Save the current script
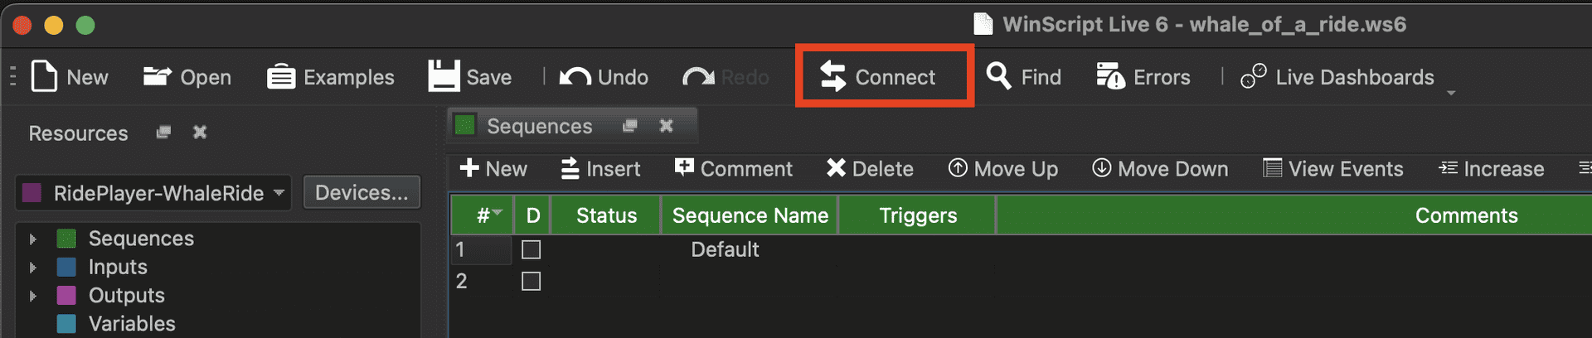The image size is (1592, 338). coord(470,77)
